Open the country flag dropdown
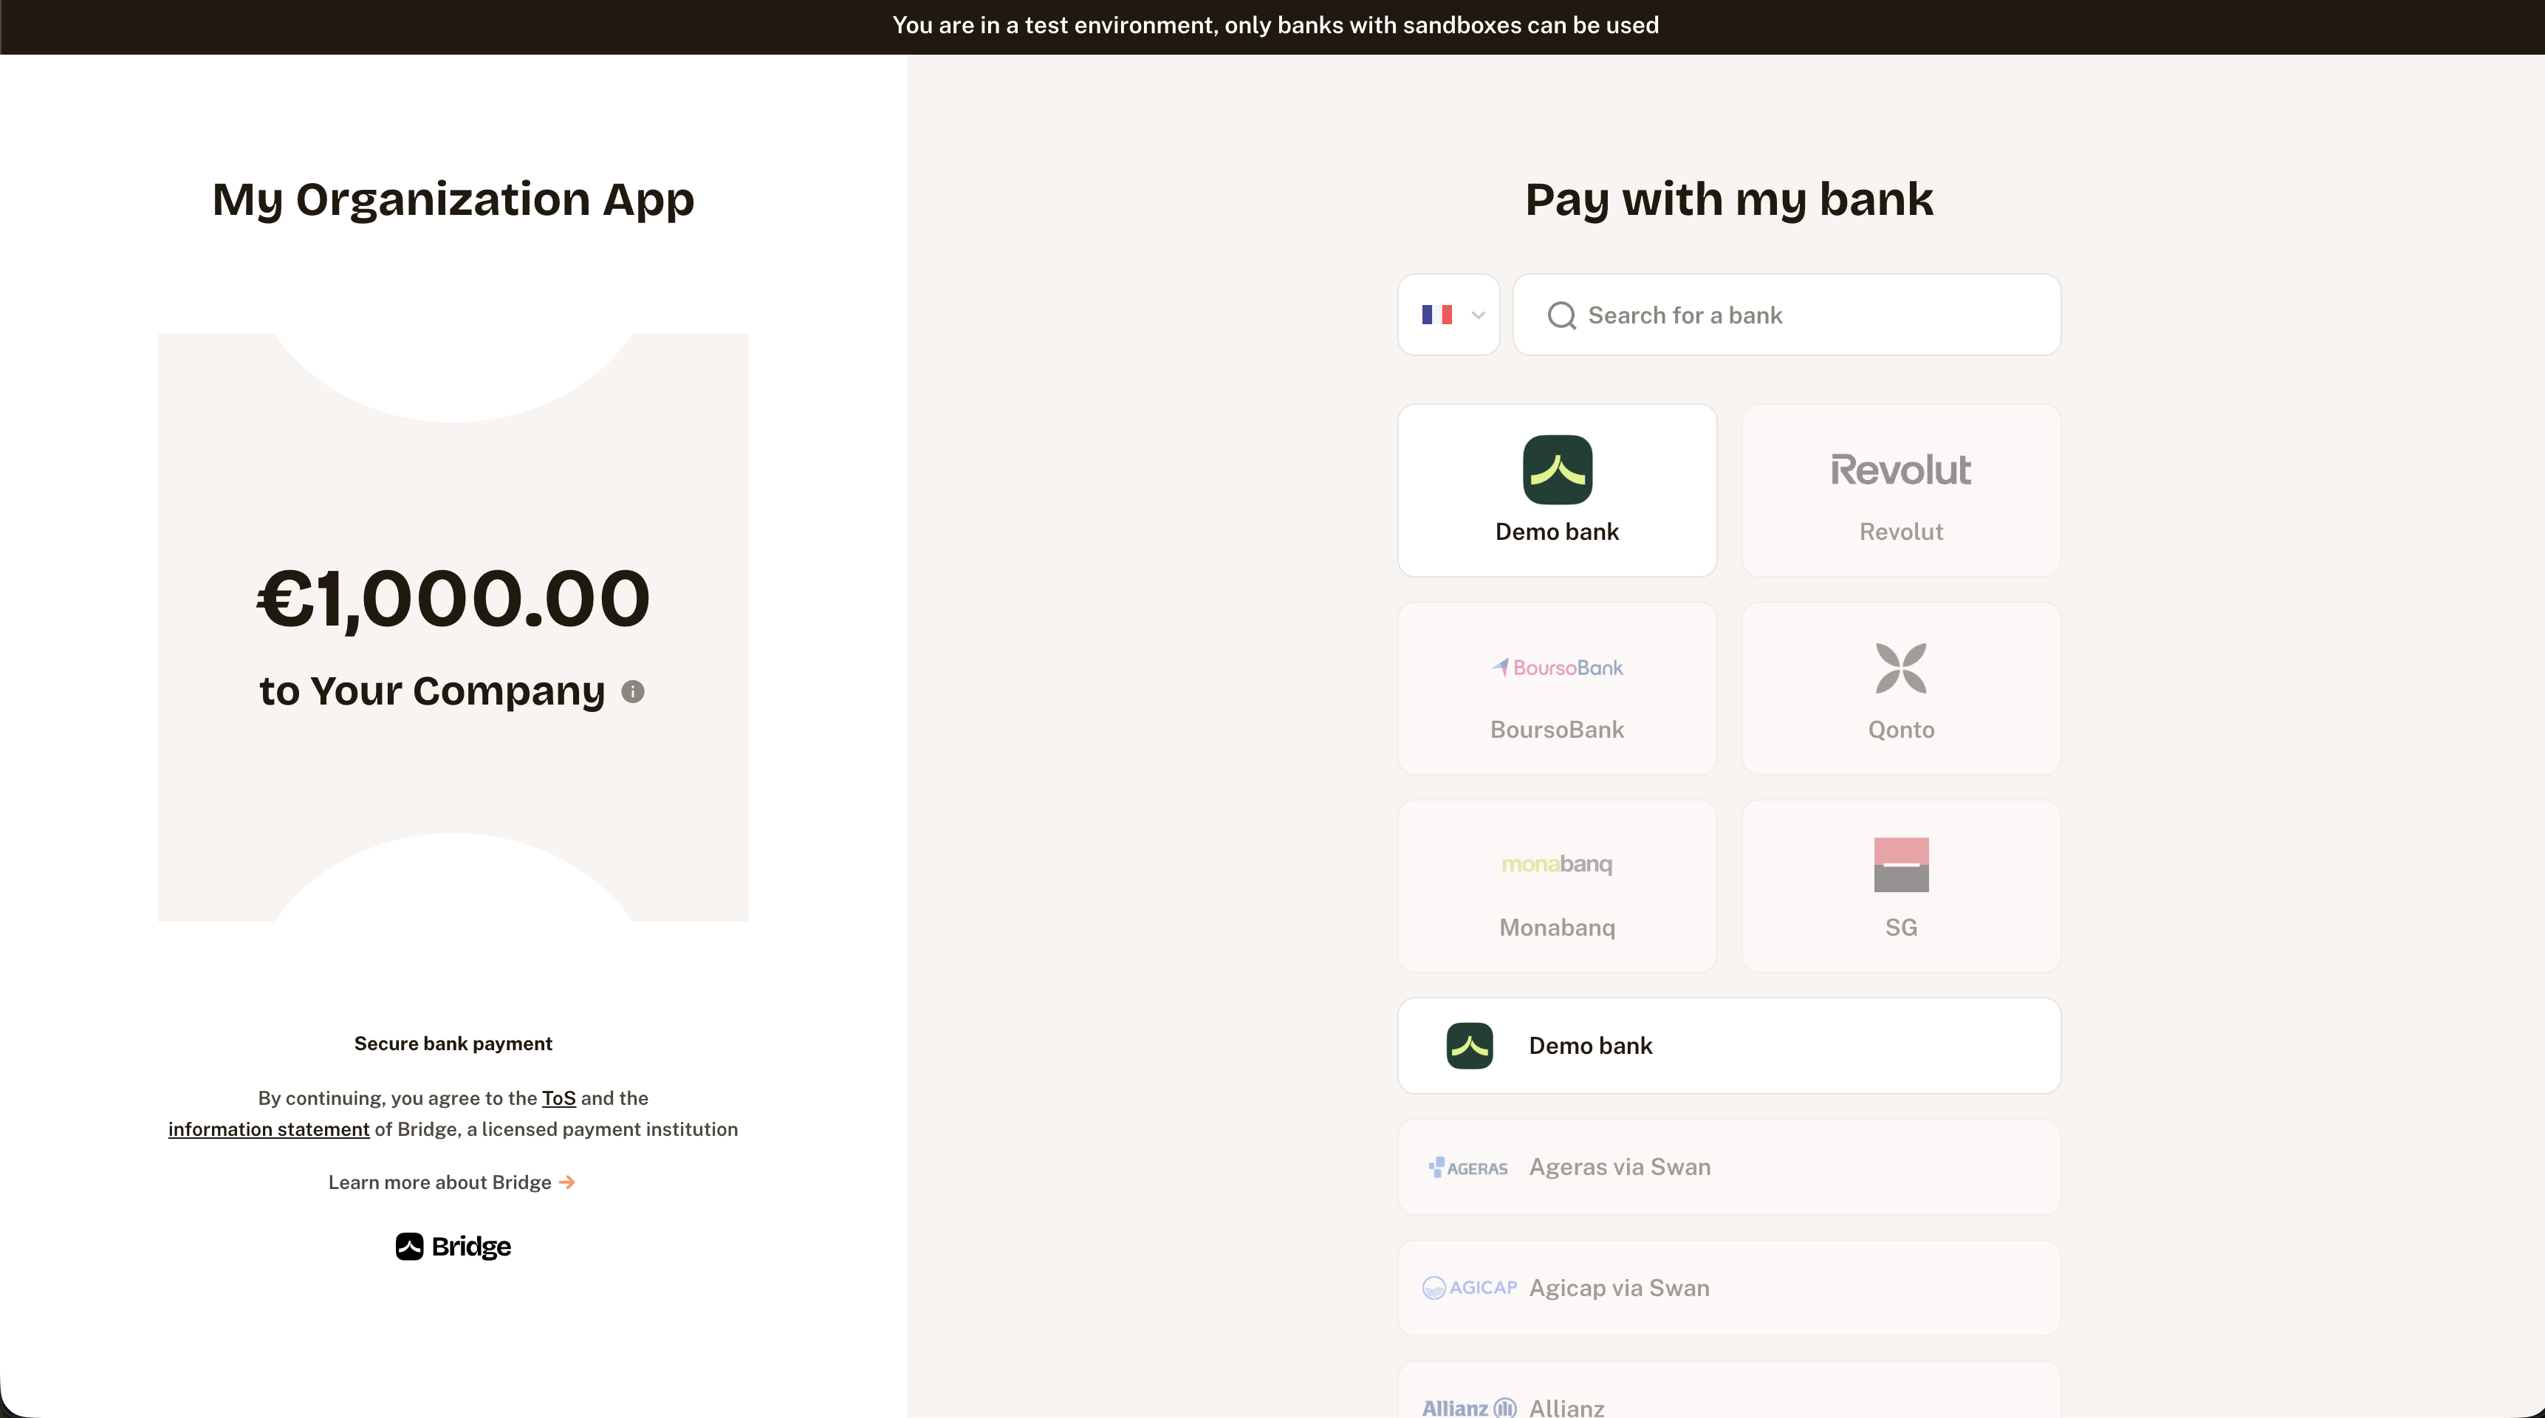2545x1418 pixels. [x=1448, y=314]
